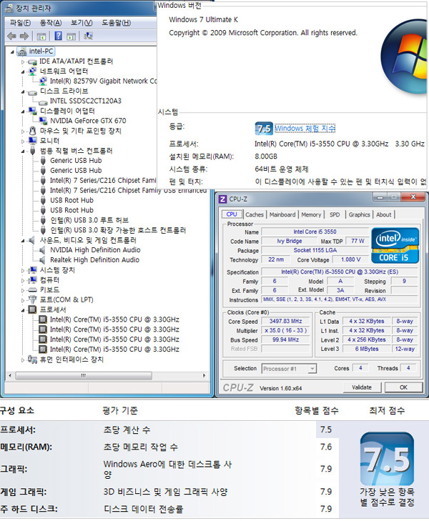Switch to CPU-Z Graphics tab
This screenshot has width=429, height=521.
[x=359, y=214]
